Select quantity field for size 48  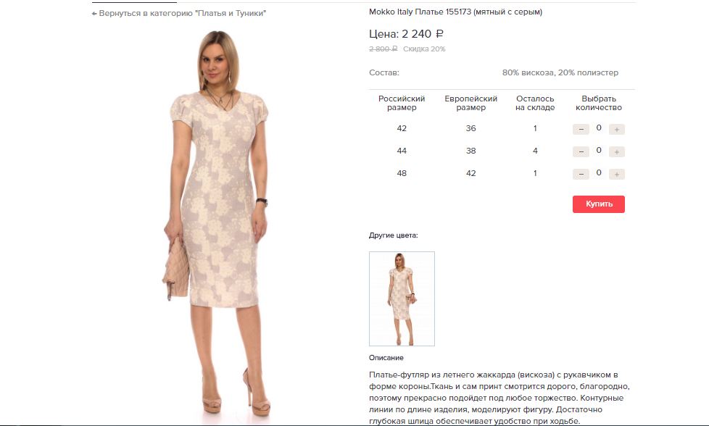point(599,172)
